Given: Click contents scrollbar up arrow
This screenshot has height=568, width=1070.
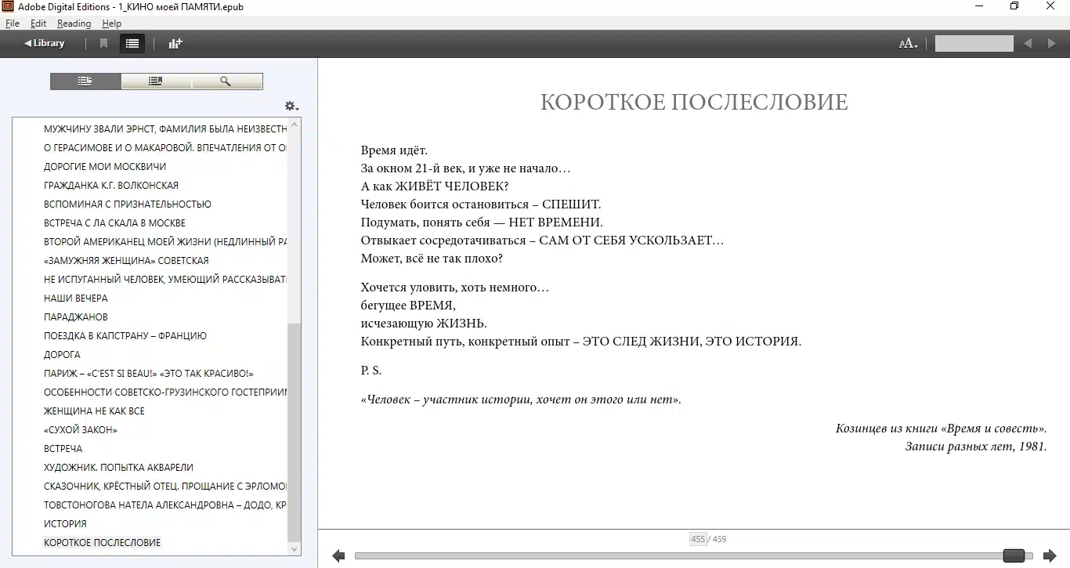Looking at the screenshot, I should click(x=295, y=125).
